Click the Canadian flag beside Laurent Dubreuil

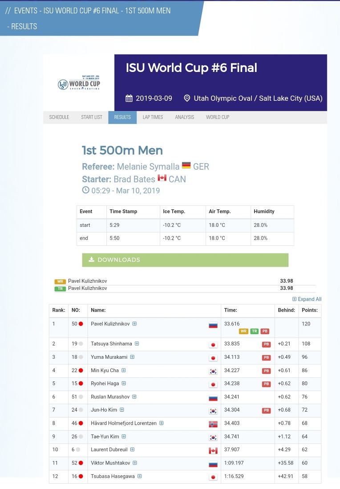coord(213,450)
